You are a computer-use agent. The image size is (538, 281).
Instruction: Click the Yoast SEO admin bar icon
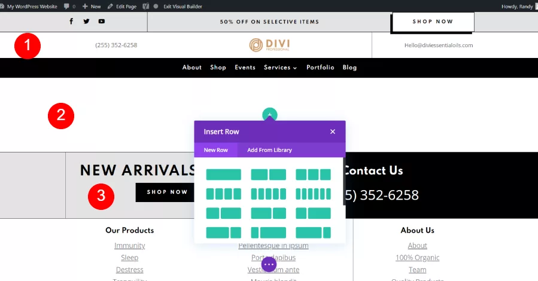[146, 6]
